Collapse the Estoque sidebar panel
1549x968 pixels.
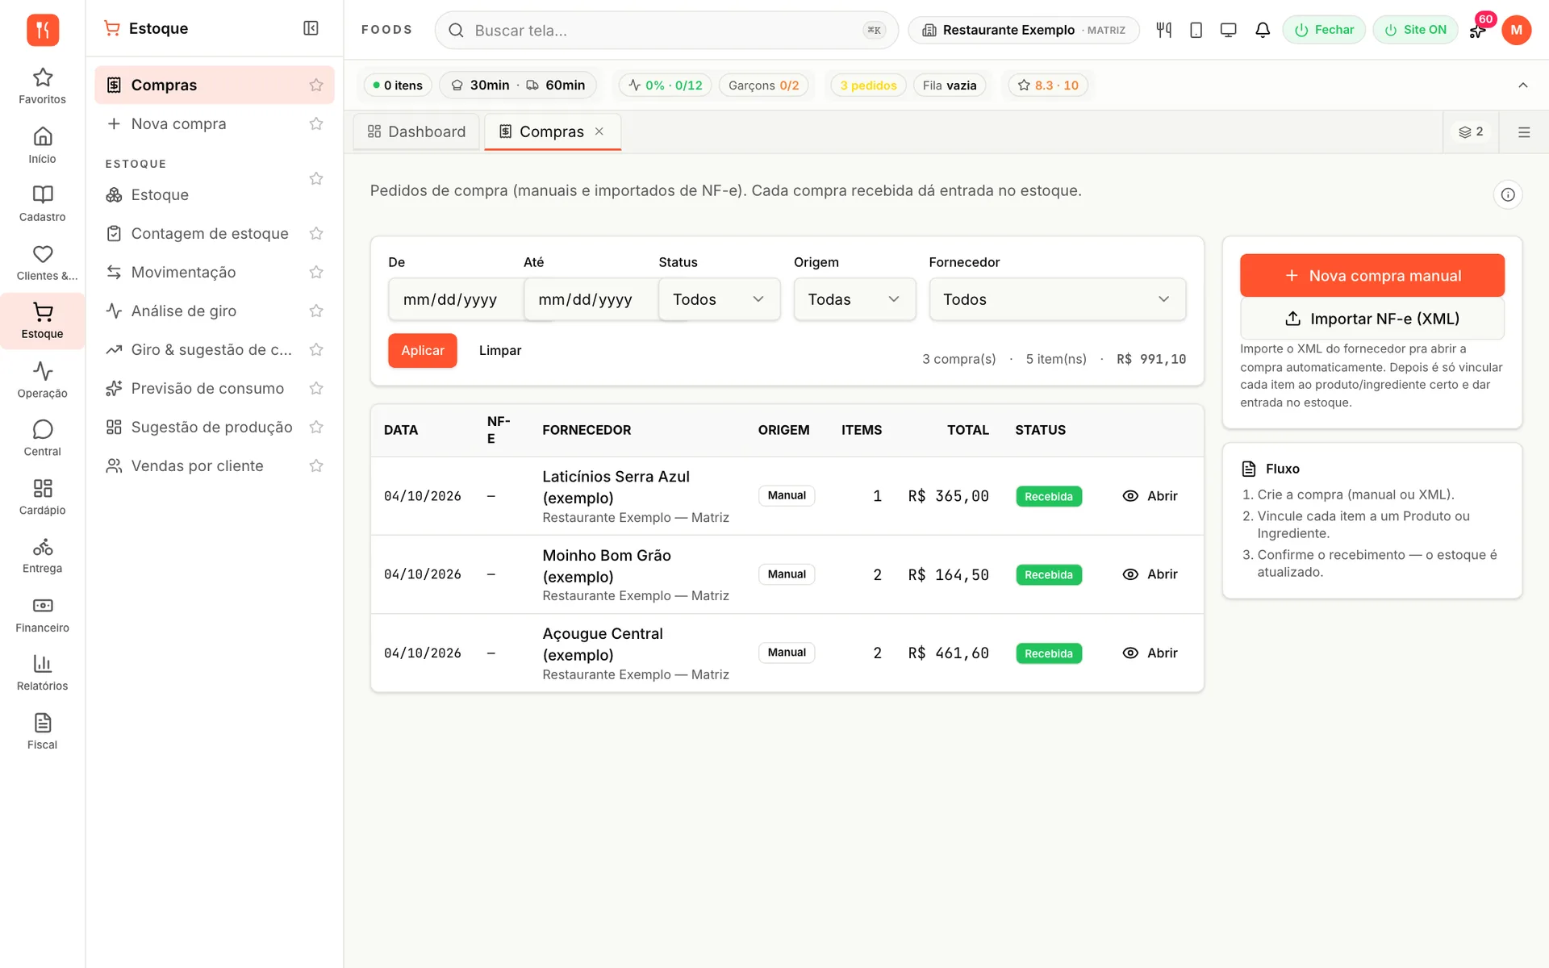coord(311,28)
